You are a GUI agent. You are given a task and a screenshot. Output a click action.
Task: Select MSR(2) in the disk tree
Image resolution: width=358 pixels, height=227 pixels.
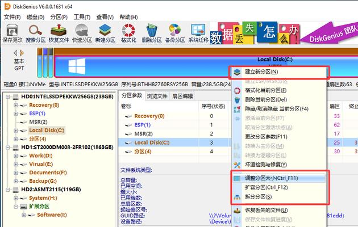[39, 122]
